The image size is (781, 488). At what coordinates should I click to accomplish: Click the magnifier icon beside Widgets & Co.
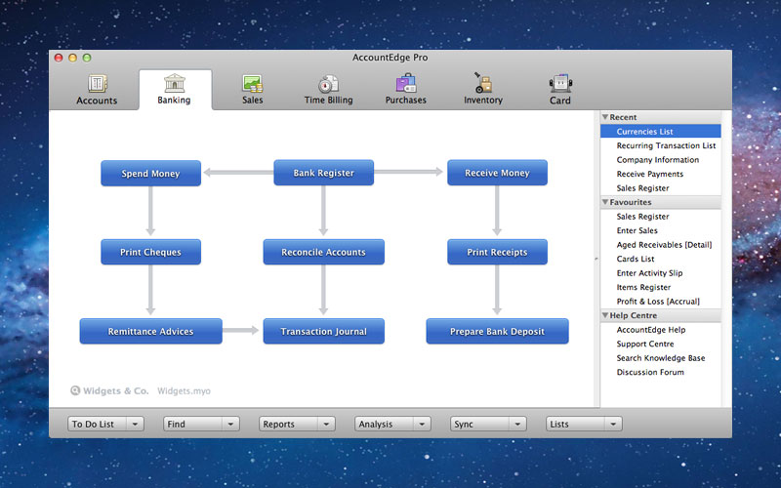[75, 390]
